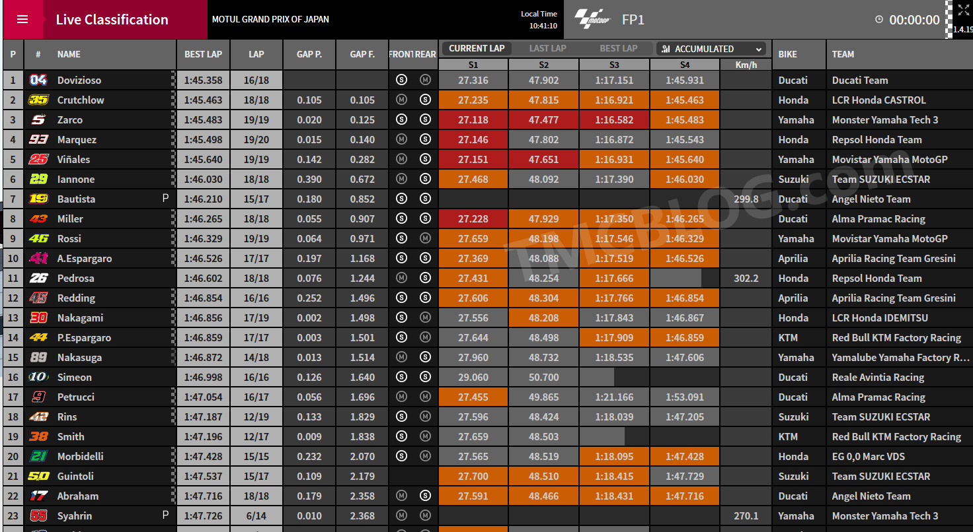Select A.Espargaro's number 41 badge
Viewport: 973px width, 532px height.
pos(38,258)
